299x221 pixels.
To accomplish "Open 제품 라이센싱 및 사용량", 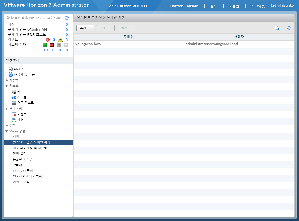I will point(30,148).
